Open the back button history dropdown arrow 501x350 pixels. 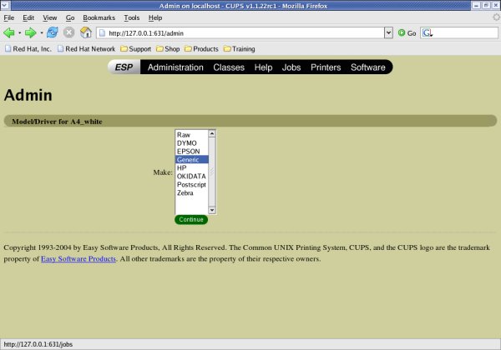[19, 33]
